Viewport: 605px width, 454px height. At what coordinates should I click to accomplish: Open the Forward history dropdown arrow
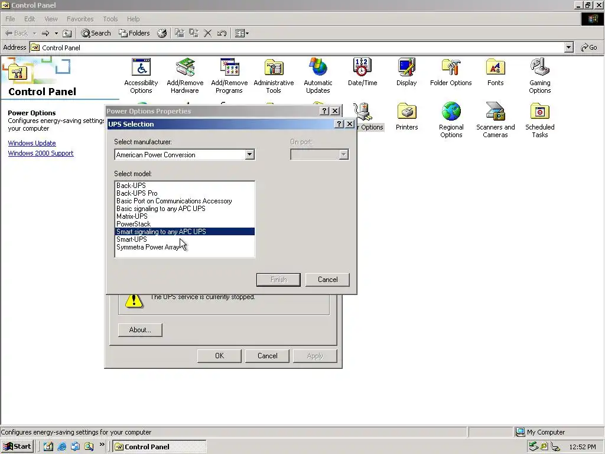(x=56, y=33)
